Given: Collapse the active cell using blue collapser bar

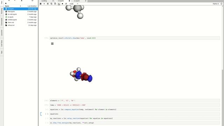Looking at the screenshot, I should click(41, 114).
